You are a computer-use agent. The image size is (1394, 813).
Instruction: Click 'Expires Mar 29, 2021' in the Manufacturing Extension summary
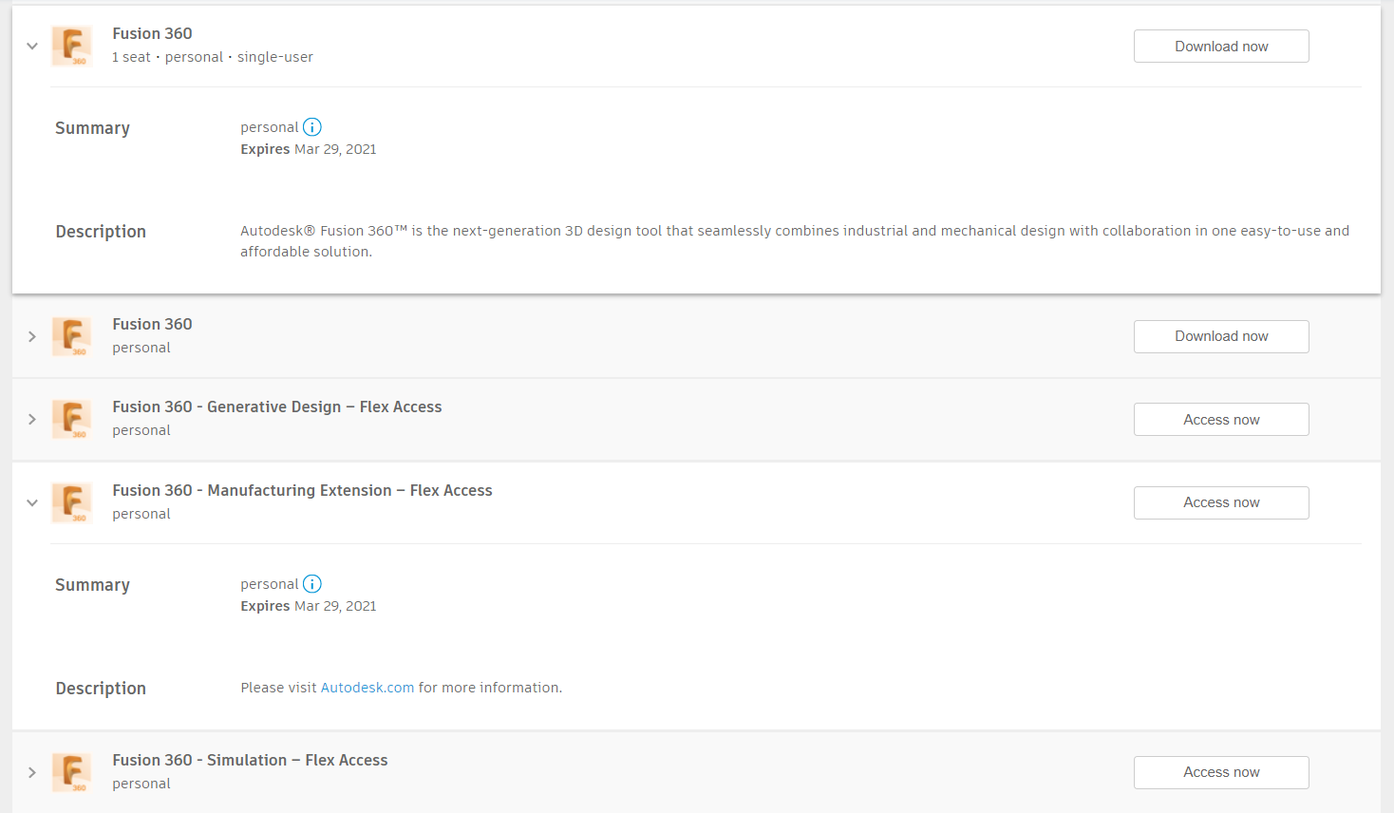(309, 606)
